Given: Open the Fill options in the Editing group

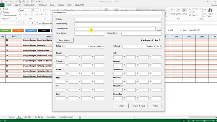Looking at the screenshot, I should pyautogui.click(x=192, y=12).
